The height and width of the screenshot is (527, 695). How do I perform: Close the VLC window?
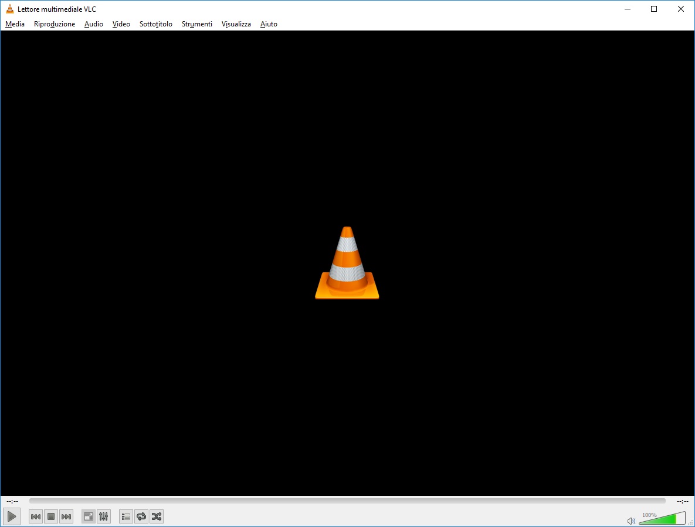681,9
